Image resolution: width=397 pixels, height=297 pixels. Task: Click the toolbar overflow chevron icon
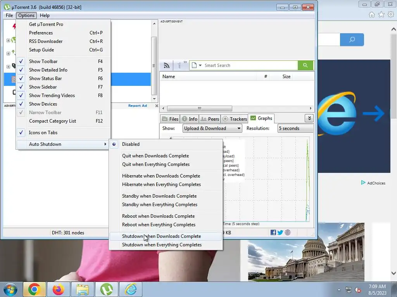coord(185,62)
